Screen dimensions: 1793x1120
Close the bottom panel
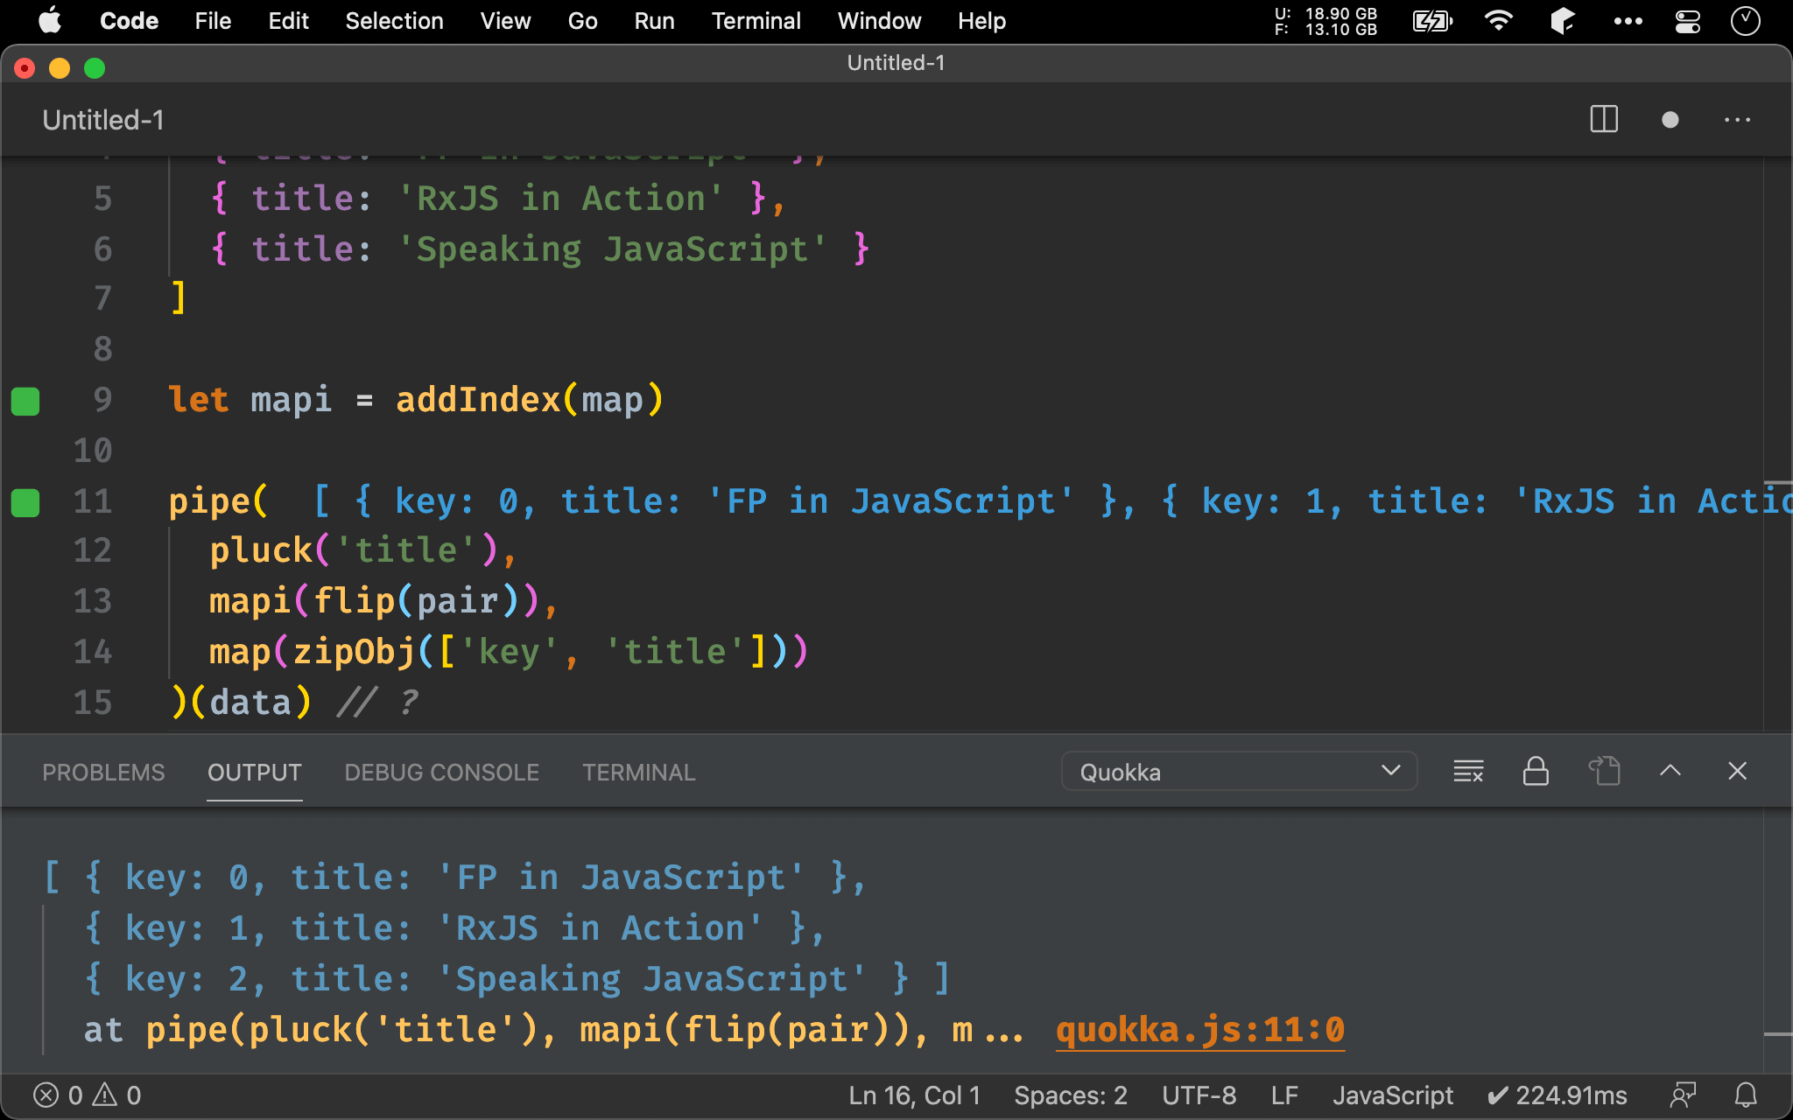[x=1738, y=771]
